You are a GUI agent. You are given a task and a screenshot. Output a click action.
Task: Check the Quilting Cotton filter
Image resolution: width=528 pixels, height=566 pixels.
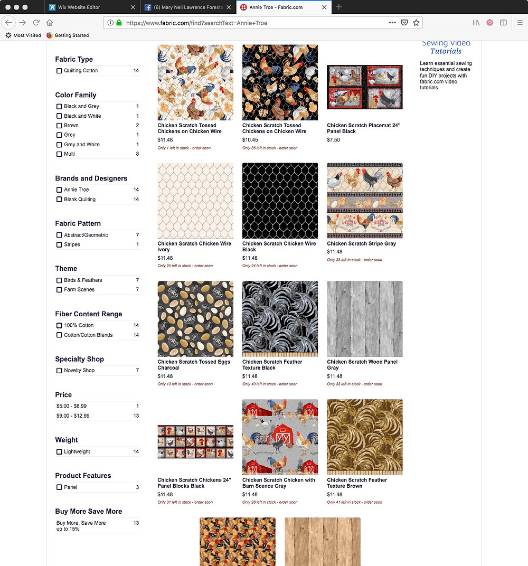click(x=59, y=71)
